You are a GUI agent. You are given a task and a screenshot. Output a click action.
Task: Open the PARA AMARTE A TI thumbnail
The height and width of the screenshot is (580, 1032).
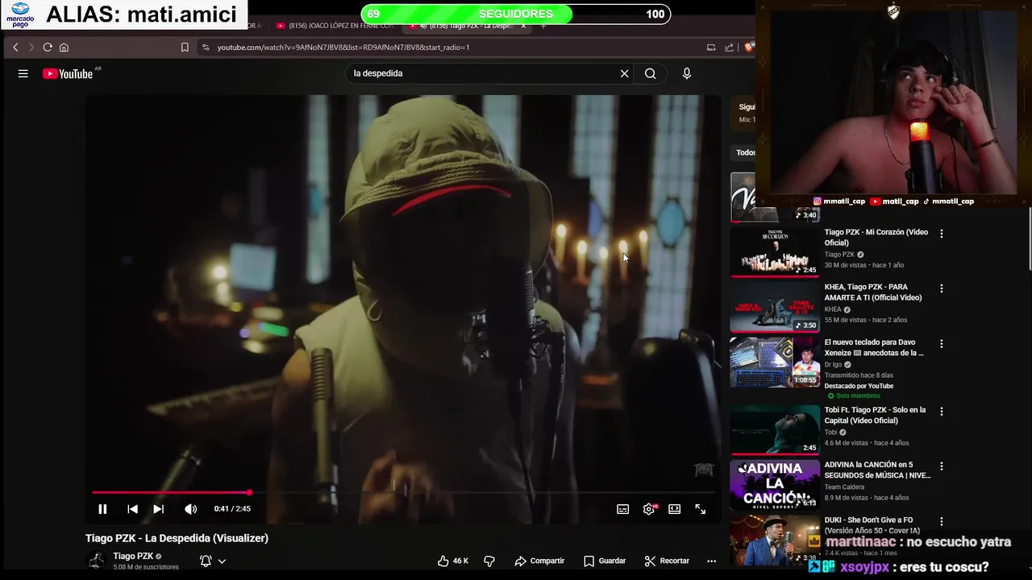775,308
